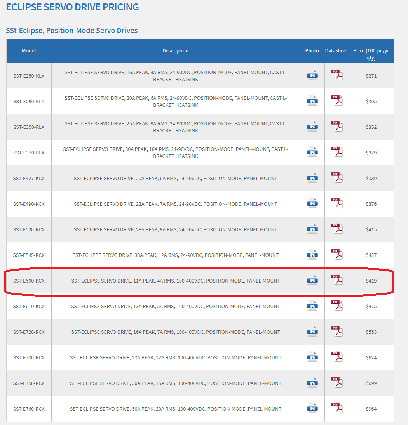Screen dimensions: 408x425
Task: Click the $699 price cell
Action: tap(371, 383)
